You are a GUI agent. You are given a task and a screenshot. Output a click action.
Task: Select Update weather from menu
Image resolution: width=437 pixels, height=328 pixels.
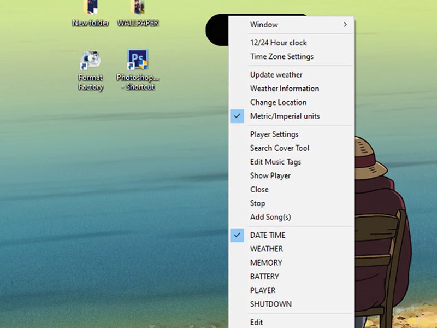(x=276, y=75)
